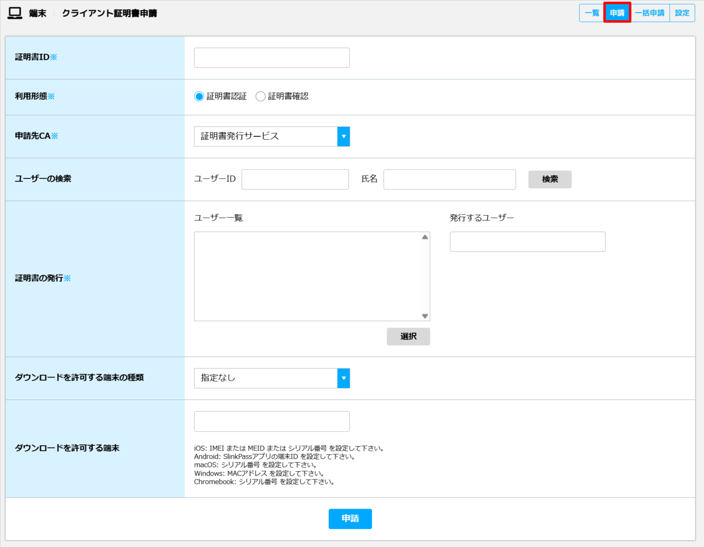Click the ユーザーID text field

tap(295, 179)
